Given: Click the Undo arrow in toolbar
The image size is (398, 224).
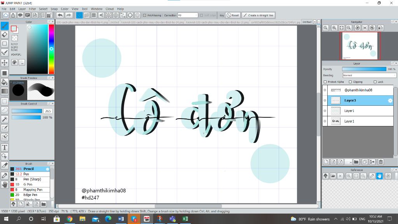Looking at the screenshot, I should pyautogui.click(x=60, y=15).
